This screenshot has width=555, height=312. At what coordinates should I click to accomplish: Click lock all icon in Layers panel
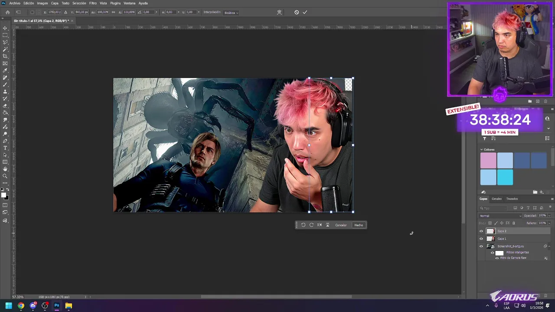coord(514,223)
